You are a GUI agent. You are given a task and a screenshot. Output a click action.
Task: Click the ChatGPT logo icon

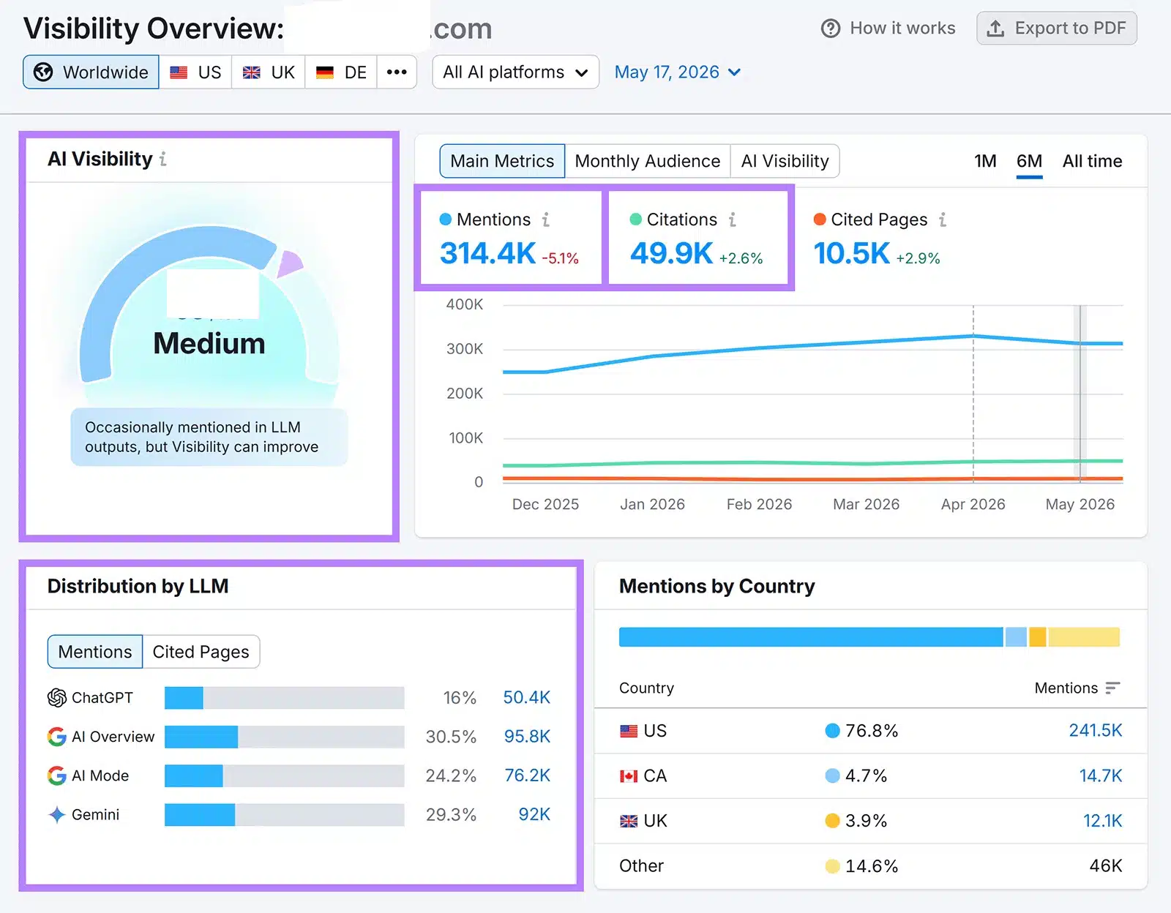(57, 698)
